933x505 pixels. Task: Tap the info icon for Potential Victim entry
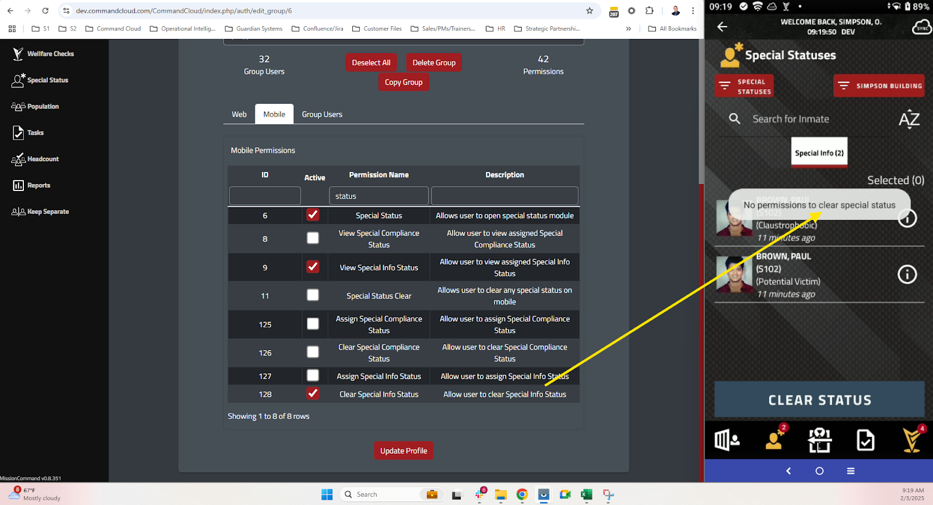907,274
